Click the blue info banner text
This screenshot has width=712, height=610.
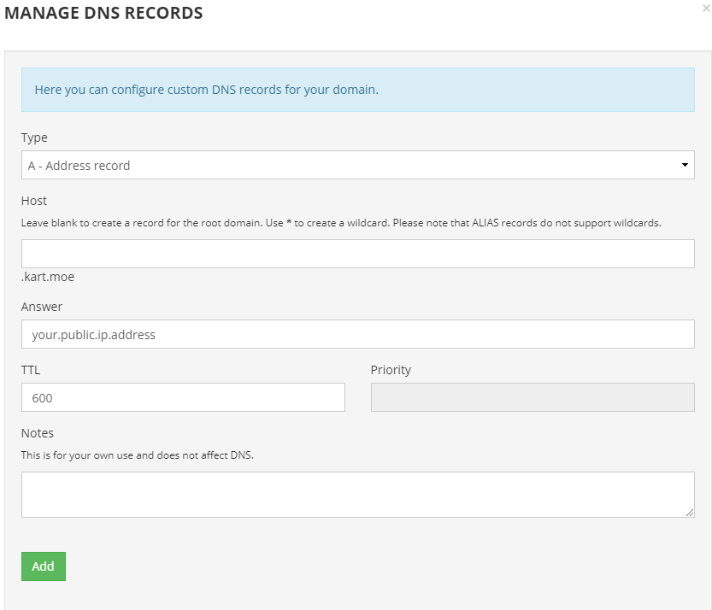tap(207, 90)
